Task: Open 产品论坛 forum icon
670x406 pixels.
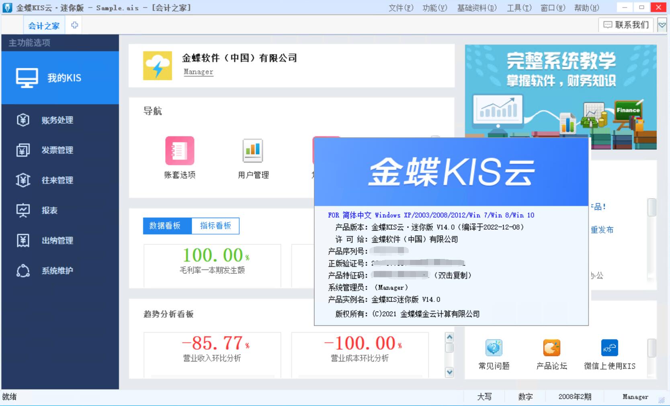Action: coord(551,348)
